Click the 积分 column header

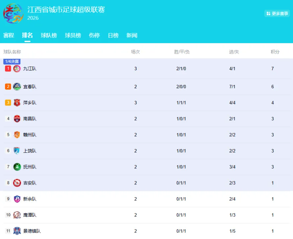point(275,52)
